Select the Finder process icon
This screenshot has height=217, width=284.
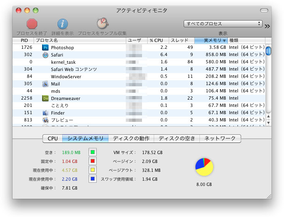click(x=45, y=113)
